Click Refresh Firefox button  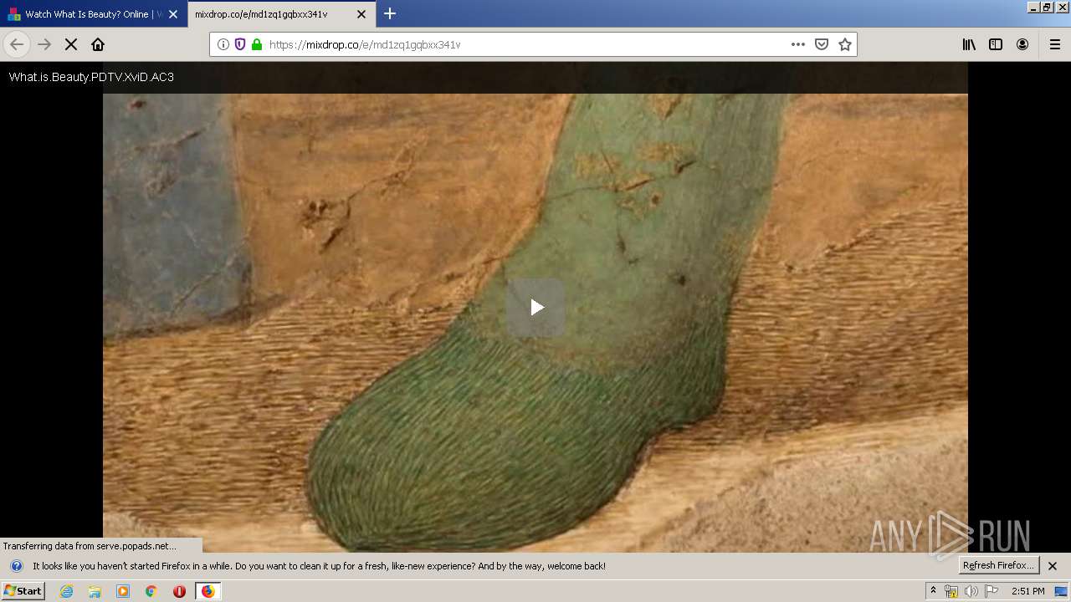click(998, 565)
